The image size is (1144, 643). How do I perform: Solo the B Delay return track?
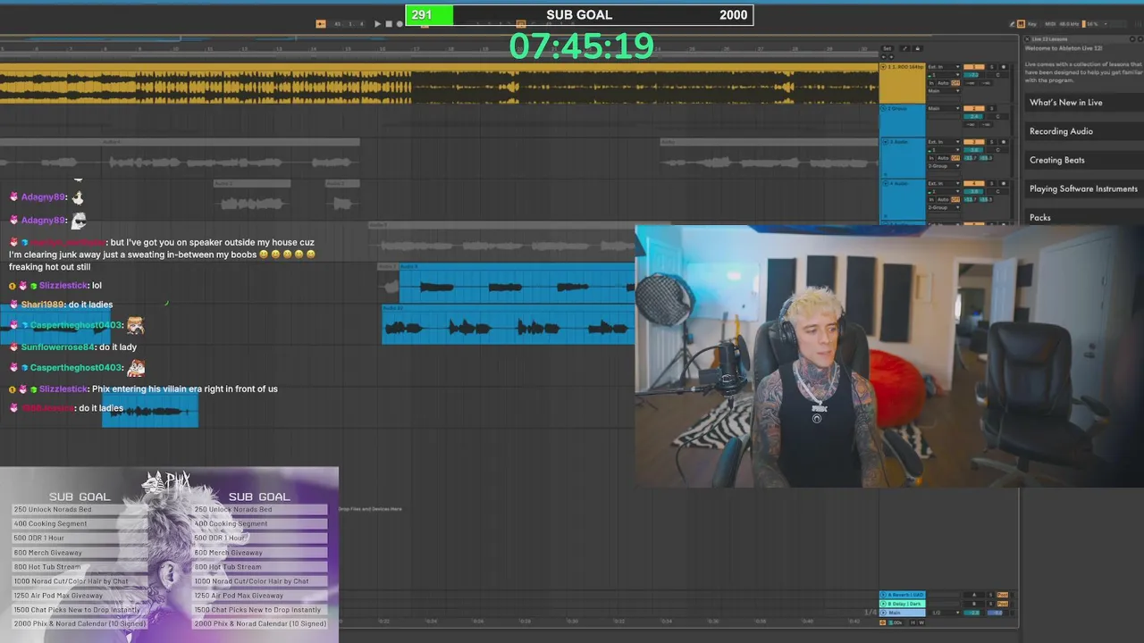click(x=990, y=604)
